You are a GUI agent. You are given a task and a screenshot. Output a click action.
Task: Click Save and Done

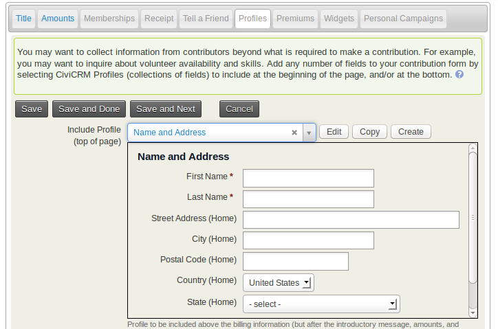pos(89,109)
